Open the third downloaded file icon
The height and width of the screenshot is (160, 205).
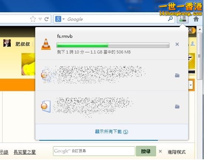[46, 106]
